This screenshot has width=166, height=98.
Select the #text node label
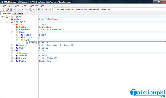tap(33, 43)
